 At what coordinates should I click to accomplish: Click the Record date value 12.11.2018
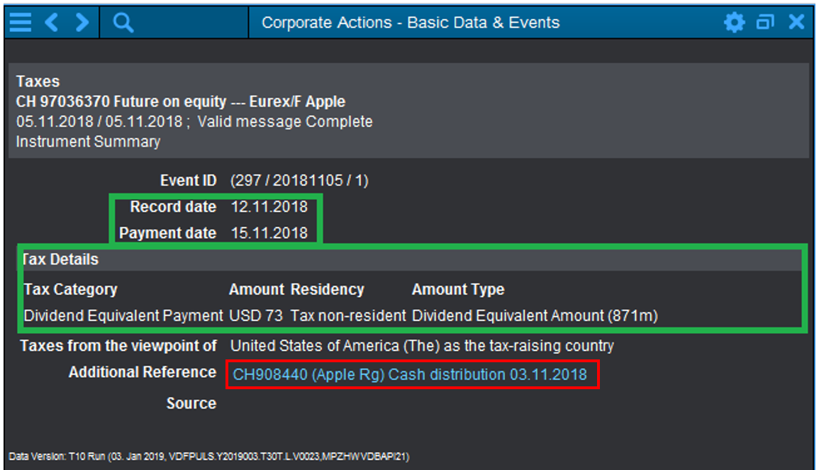[x=269, y=207]
